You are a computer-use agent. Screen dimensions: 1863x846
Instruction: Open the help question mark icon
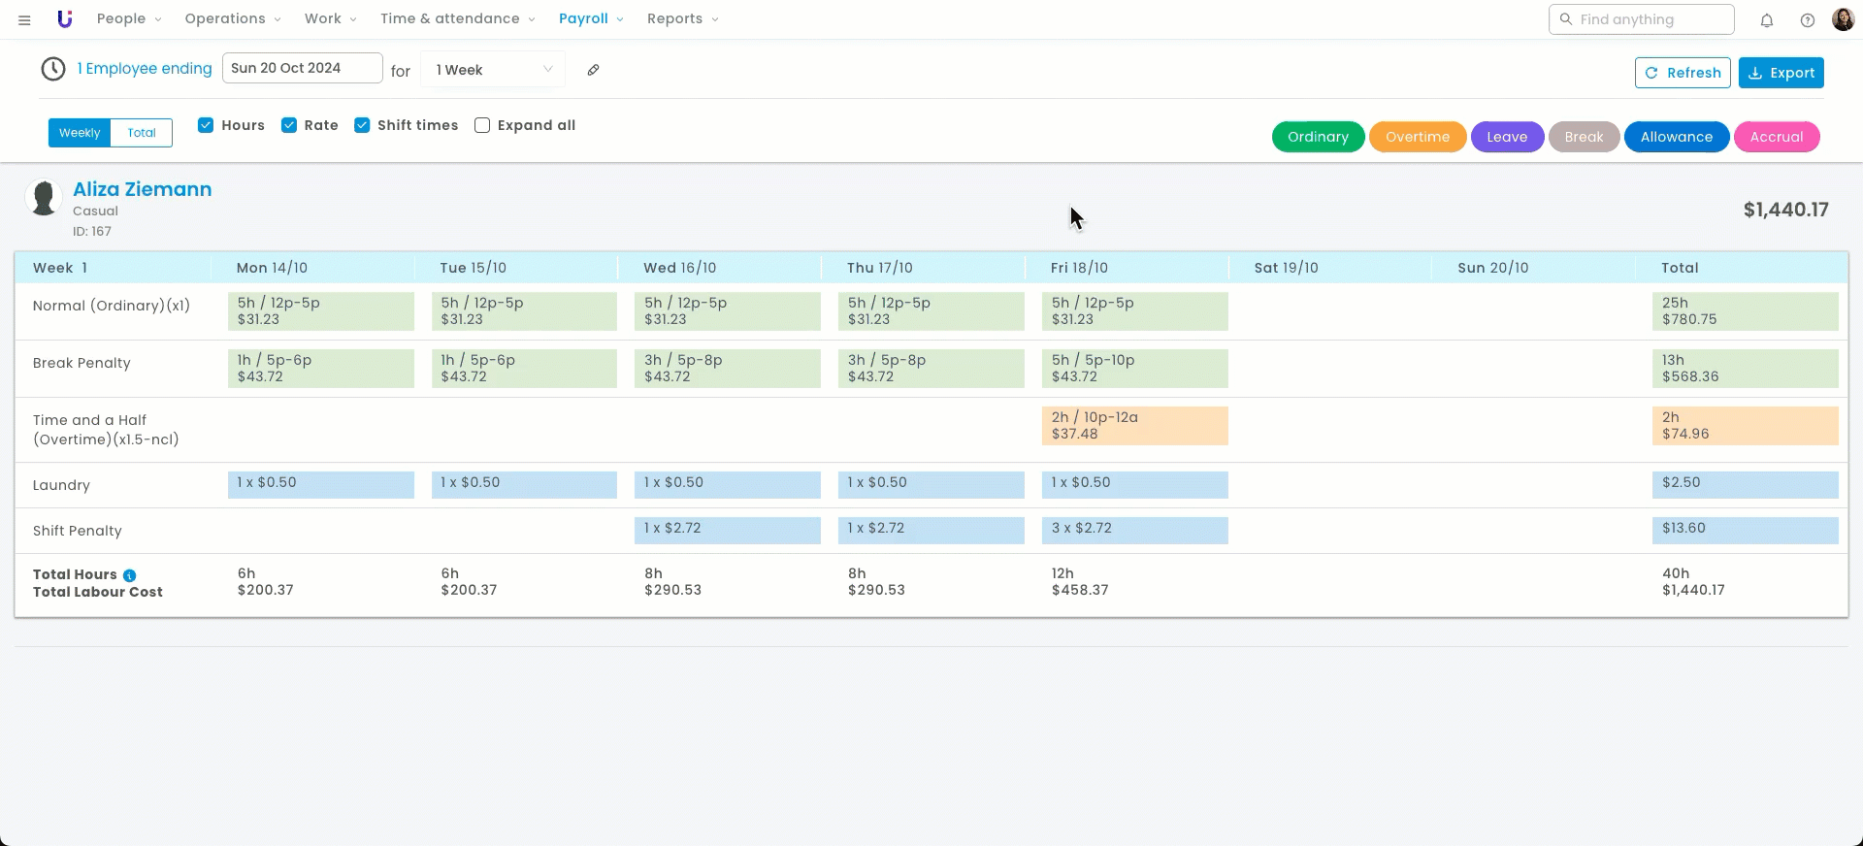(1808, 20)
